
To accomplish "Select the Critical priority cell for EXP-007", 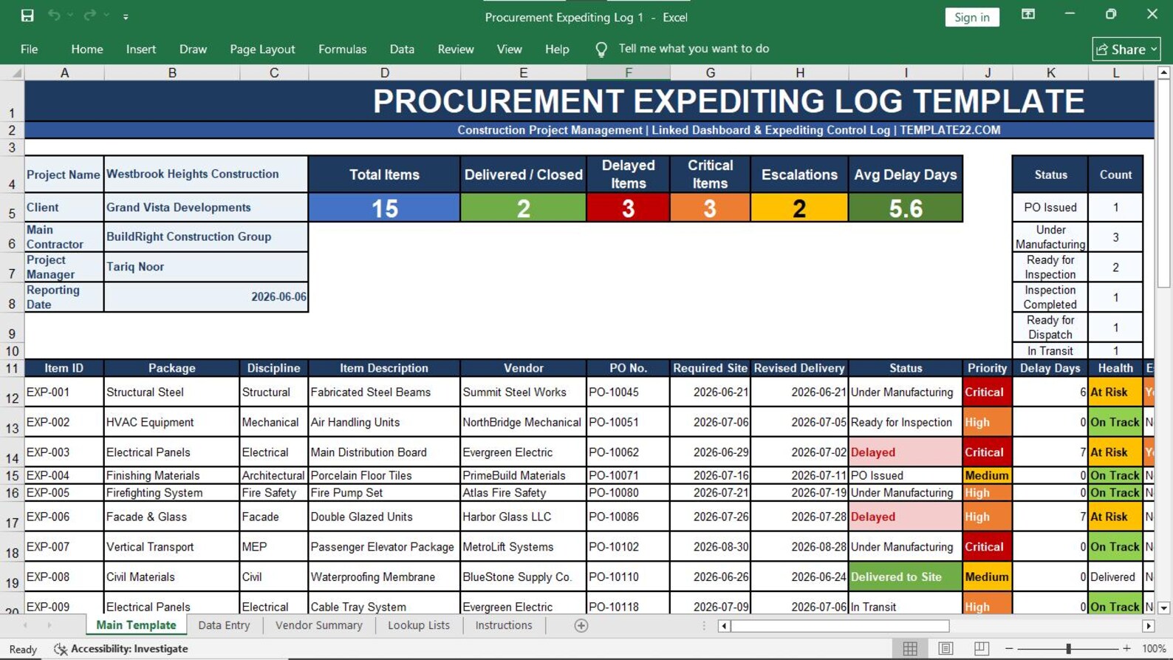I will 988,547.
